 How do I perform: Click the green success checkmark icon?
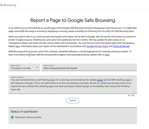(x=12, y=117)
